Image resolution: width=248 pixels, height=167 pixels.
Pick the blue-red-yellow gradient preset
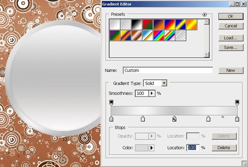[x=170, y=24]
